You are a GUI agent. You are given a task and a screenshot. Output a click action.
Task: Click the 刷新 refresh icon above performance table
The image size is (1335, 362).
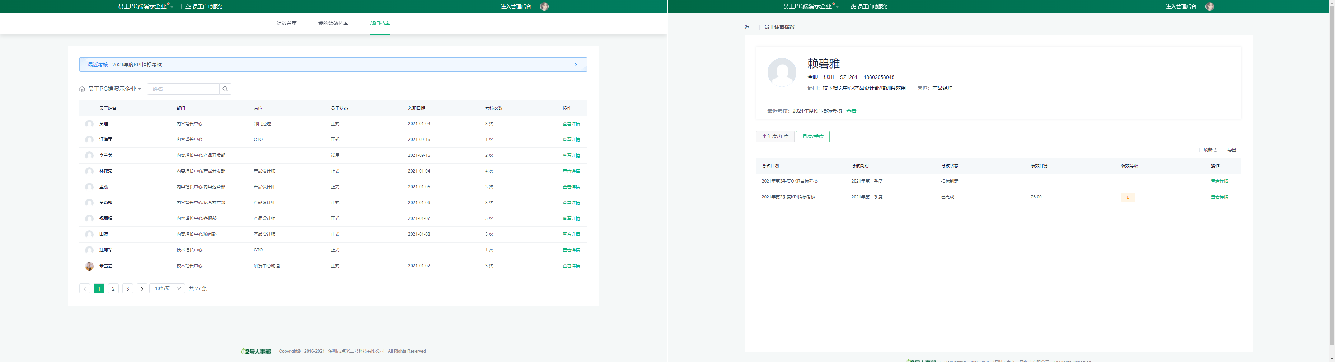(x=1215, y=150)
